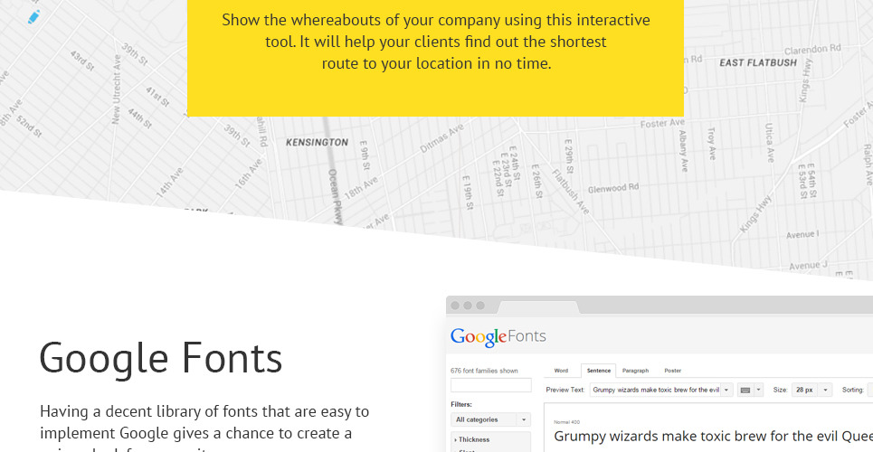873x452 pixels.
Task: Select the Sentence tab
Action: pyautogui.click(x=598, y=371)
